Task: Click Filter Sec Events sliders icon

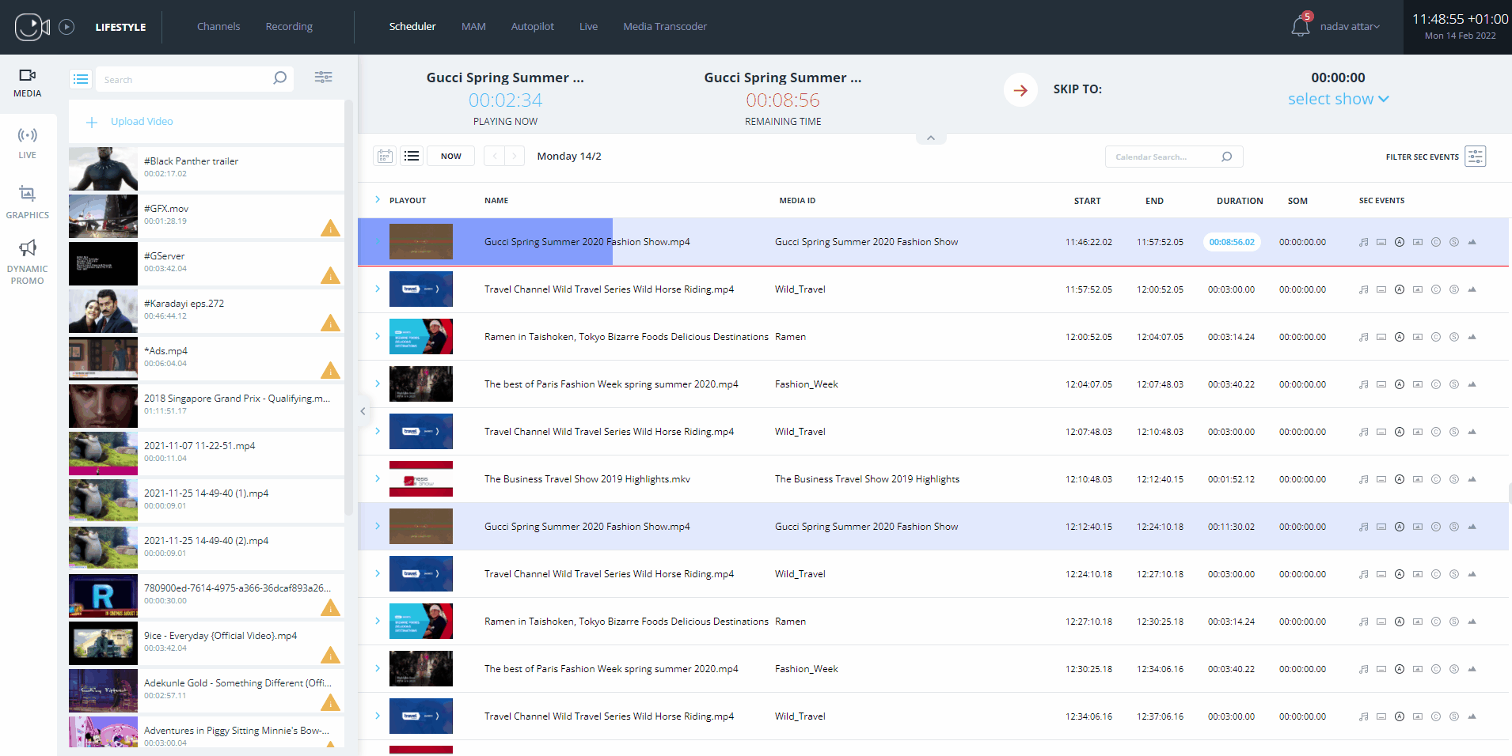Action: (x=1475, y=157)
